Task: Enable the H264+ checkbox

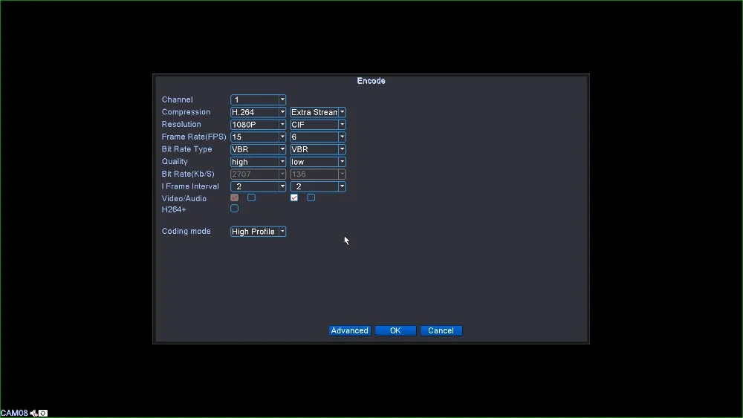Action: pos(235,209)
